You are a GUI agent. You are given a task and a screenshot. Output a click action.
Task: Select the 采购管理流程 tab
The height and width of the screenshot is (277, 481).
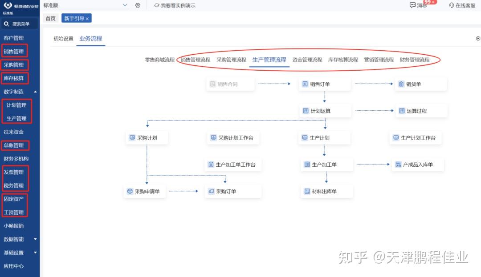coord(231,60)
